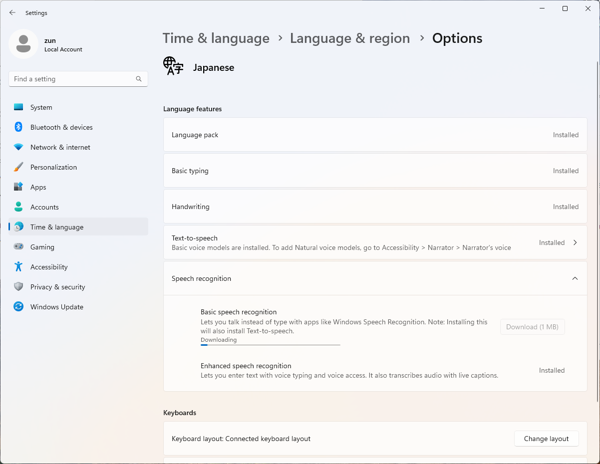
Task: Click Installed status for Handwriting
Action: coord(566,207)
